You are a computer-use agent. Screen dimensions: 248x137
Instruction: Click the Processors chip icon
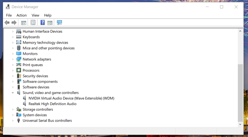(x=19, y=70)
